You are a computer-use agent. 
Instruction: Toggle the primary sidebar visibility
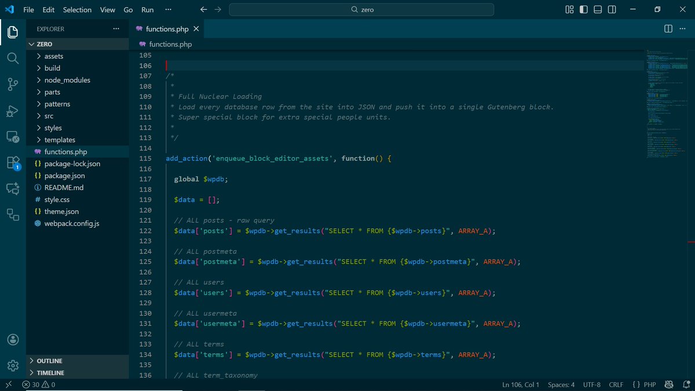coord(583,9)
